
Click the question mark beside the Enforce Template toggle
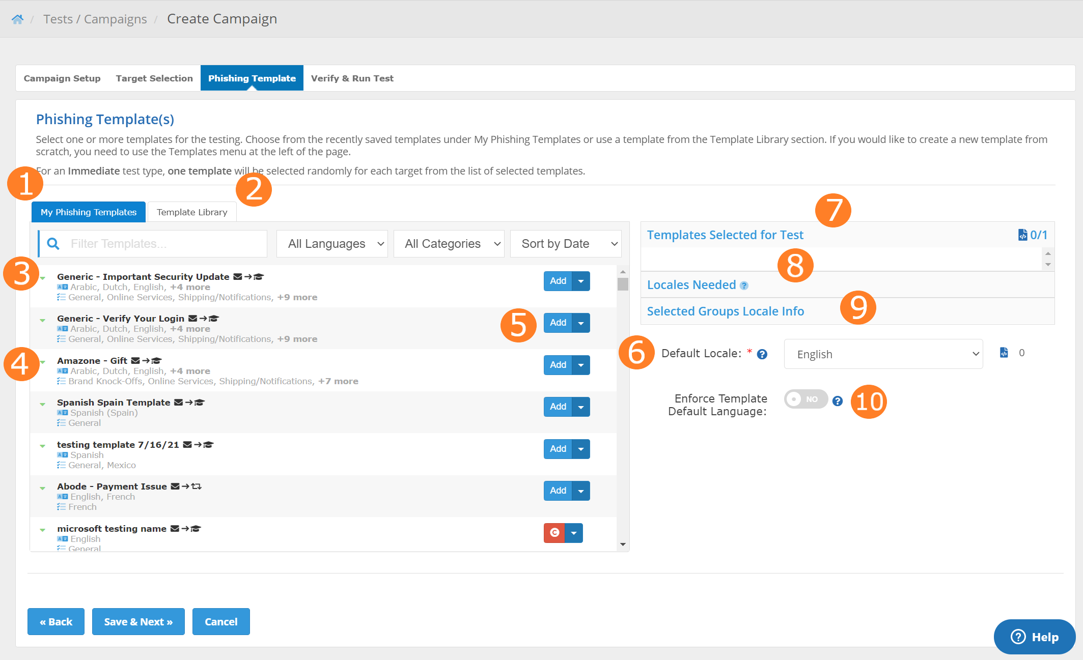coord(838,401)
